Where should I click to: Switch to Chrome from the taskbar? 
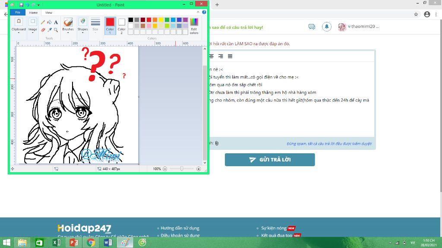pos(91,242)
